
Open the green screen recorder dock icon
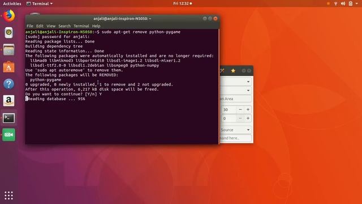pyautogui.click(x=9, y=135)
